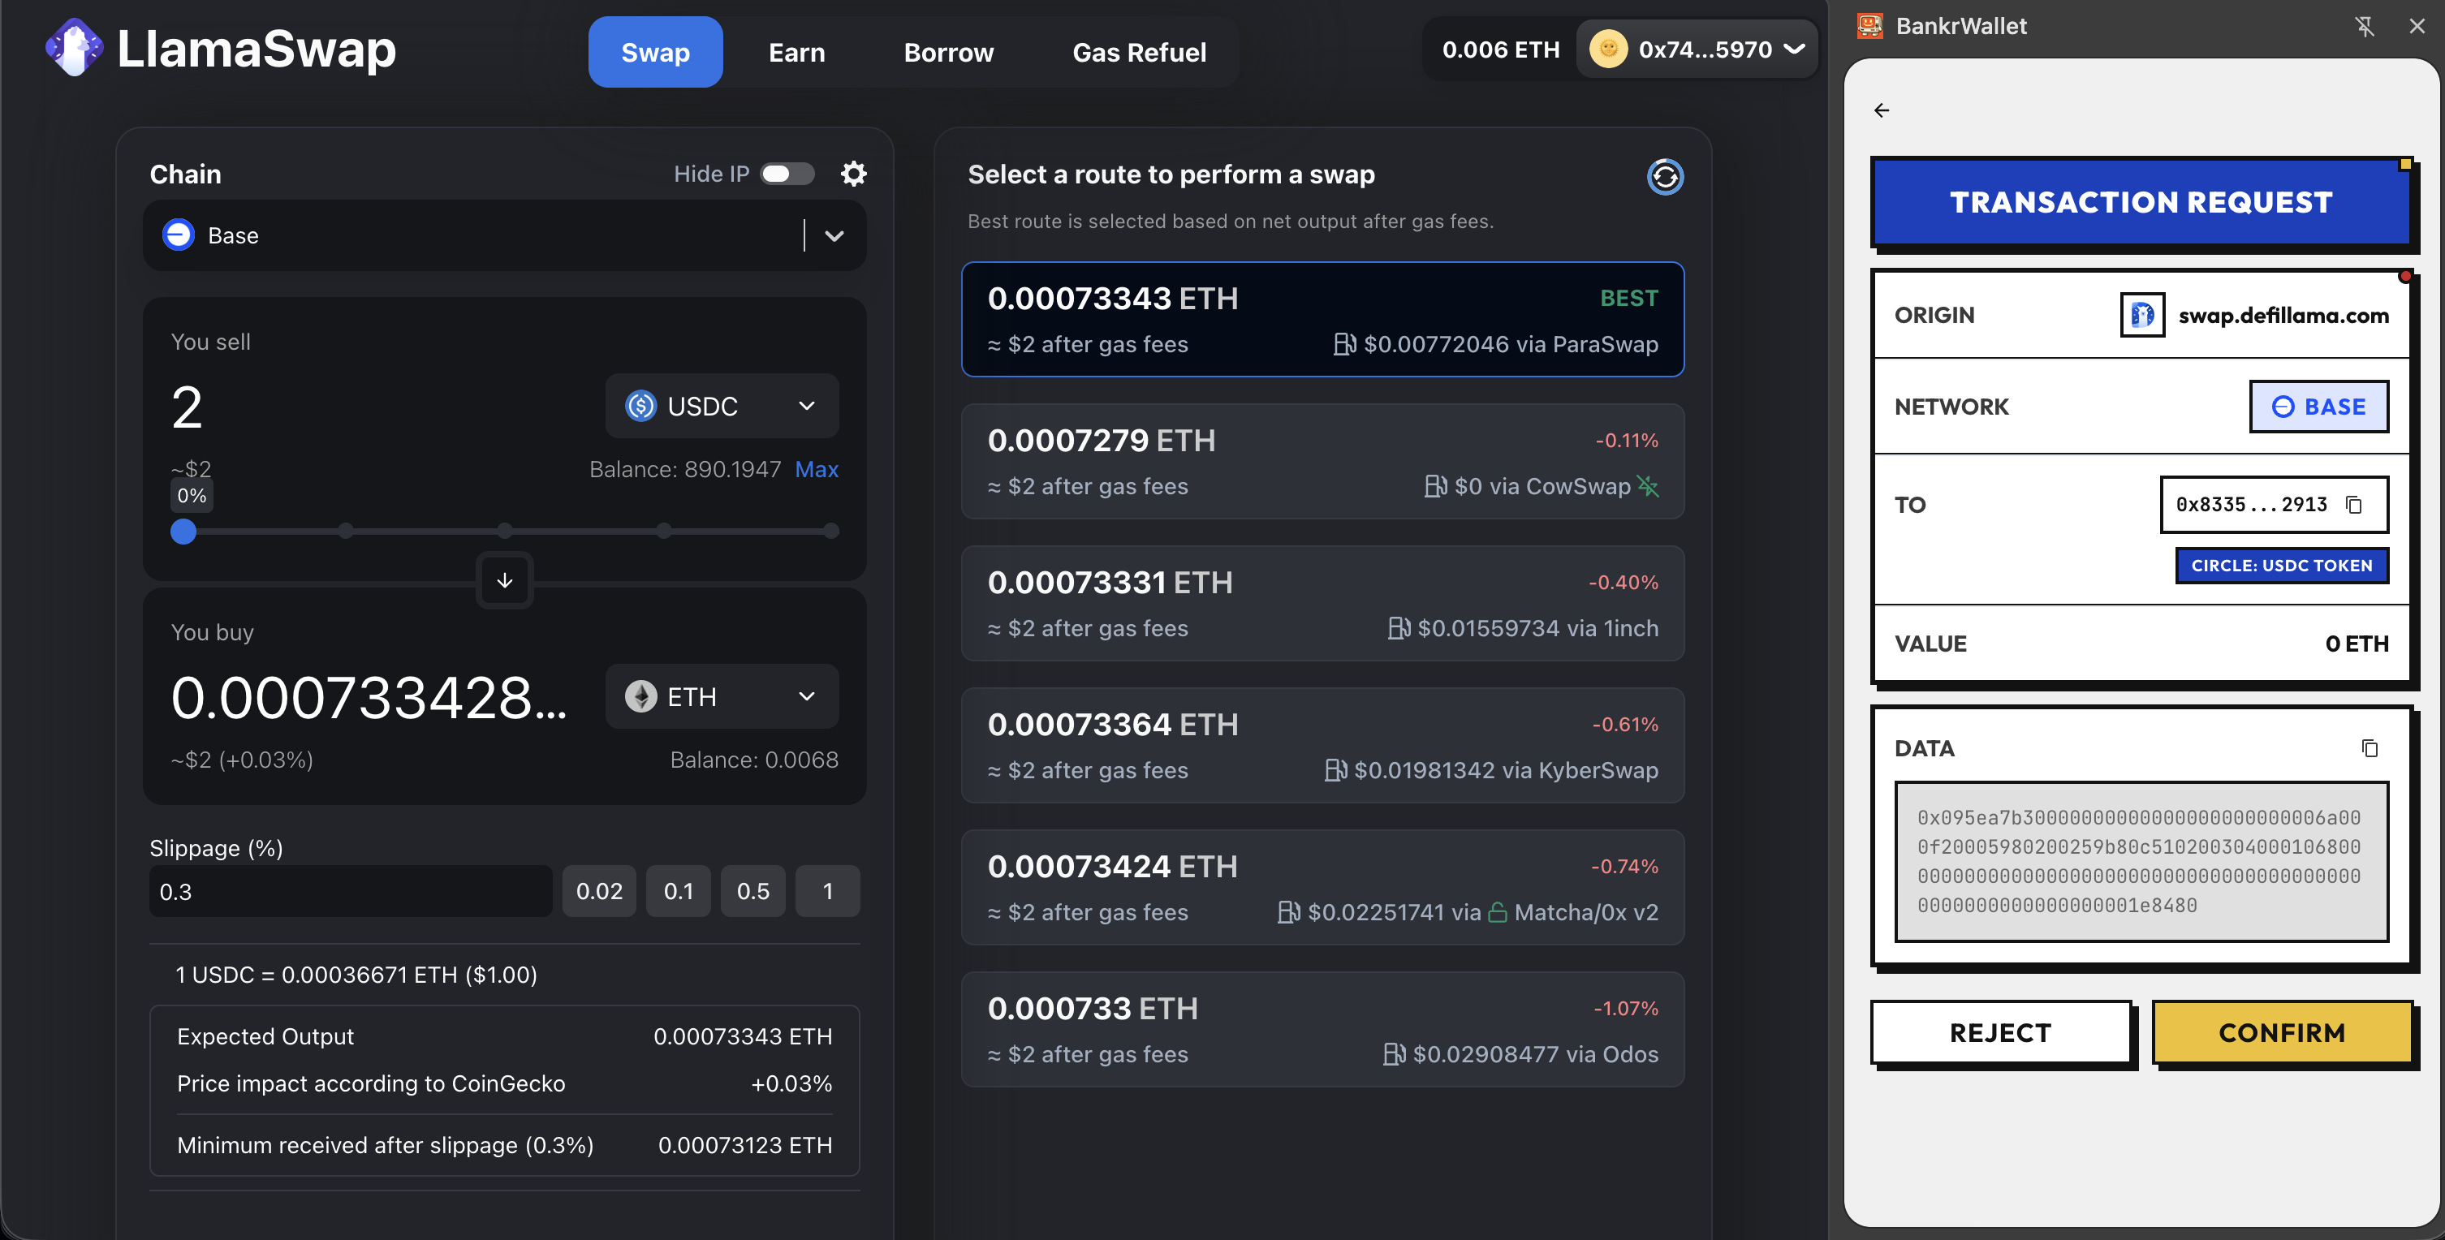2445x1240 pixels.
Task: Set slippage preset to 0.5
Action: [x=752, y=891]
